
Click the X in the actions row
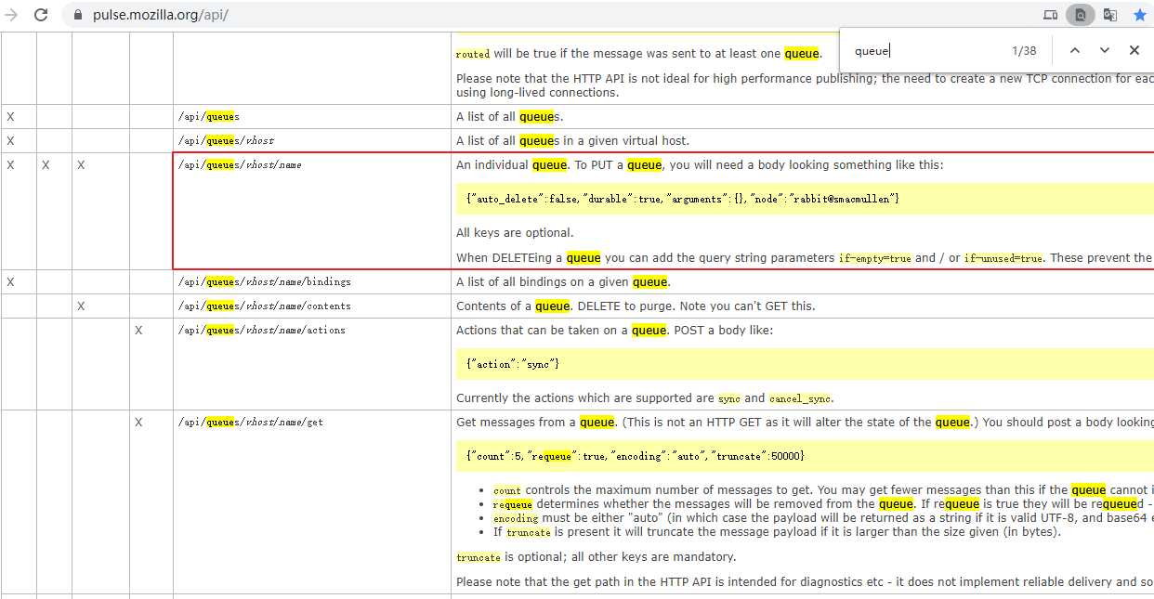(x=138, y=330)
